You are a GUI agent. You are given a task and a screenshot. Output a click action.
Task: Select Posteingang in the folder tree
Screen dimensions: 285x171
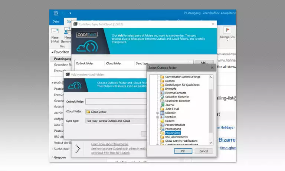click(173, 133)
